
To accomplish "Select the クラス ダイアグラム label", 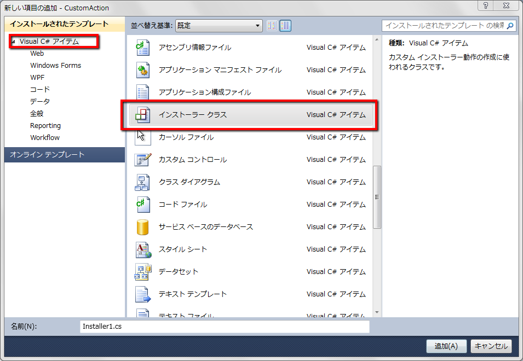I will (x=189, y=182).
